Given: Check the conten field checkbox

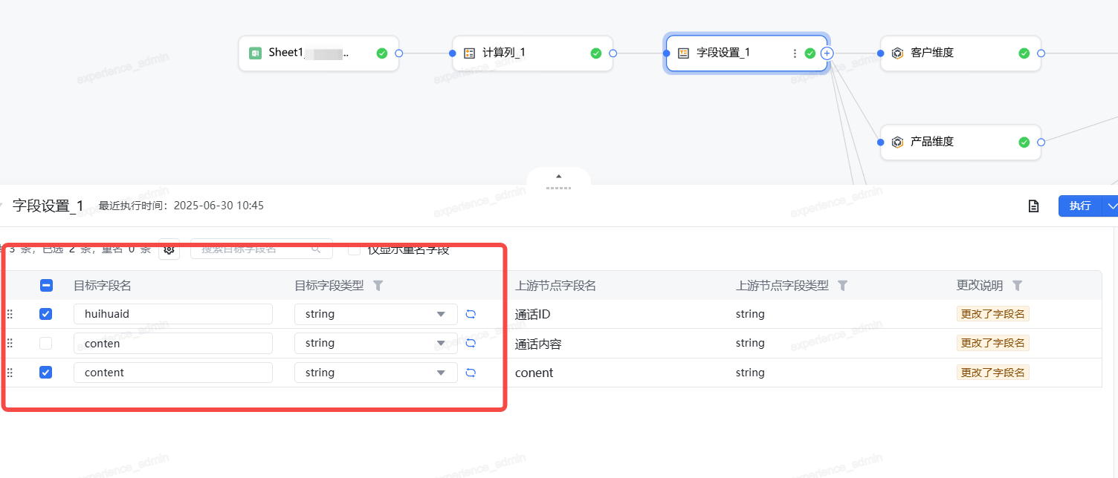Looking at the screenshot, I should pyautogui.click(x=46, y=343).
